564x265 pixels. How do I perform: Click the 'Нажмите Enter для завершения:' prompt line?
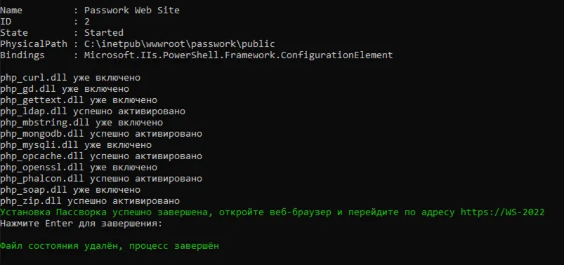coord(81,224)
